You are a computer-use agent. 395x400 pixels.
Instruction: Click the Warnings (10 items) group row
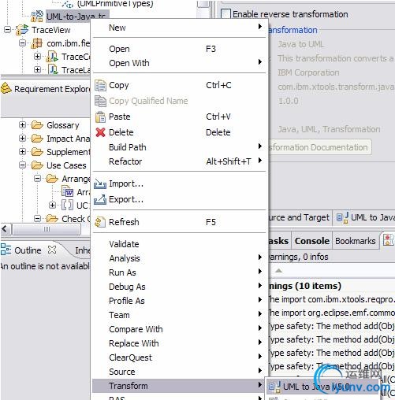331,286
